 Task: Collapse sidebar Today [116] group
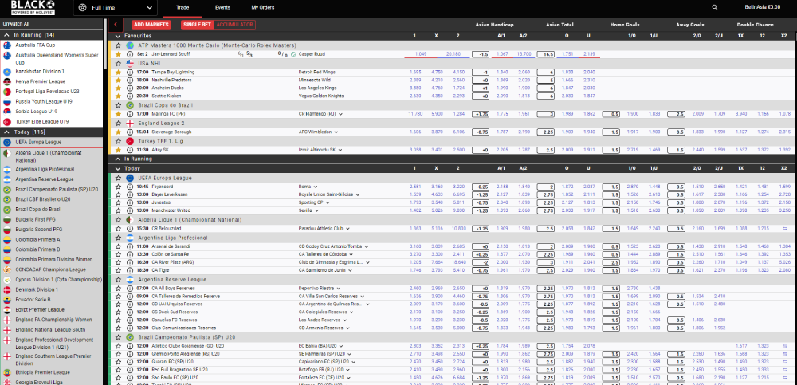(6, 132)
